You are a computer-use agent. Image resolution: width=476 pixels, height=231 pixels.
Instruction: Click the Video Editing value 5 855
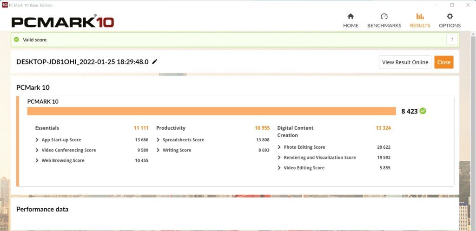pos(385,168)
